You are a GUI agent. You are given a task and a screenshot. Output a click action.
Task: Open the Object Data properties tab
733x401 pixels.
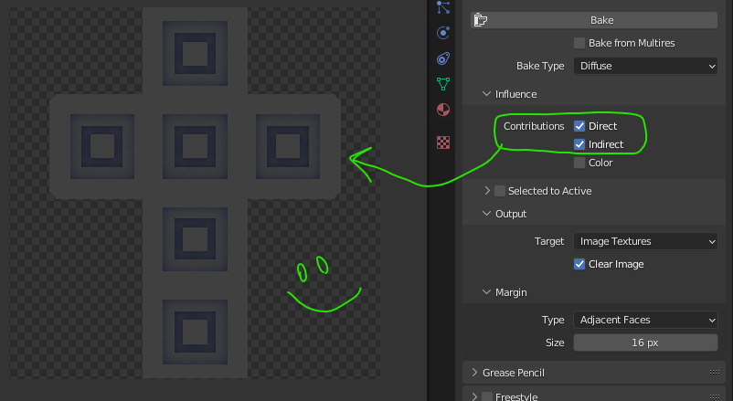443,84
